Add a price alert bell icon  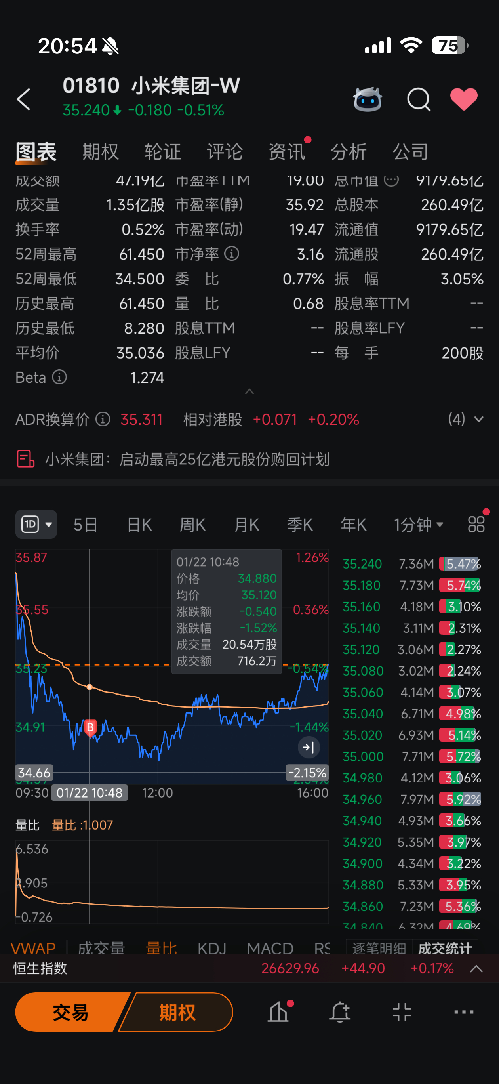point(340,1011)
